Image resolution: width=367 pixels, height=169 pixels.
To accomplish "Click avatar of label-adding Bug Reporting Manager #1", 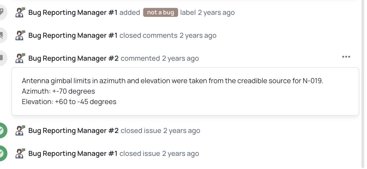I will (x=20, y=12).
